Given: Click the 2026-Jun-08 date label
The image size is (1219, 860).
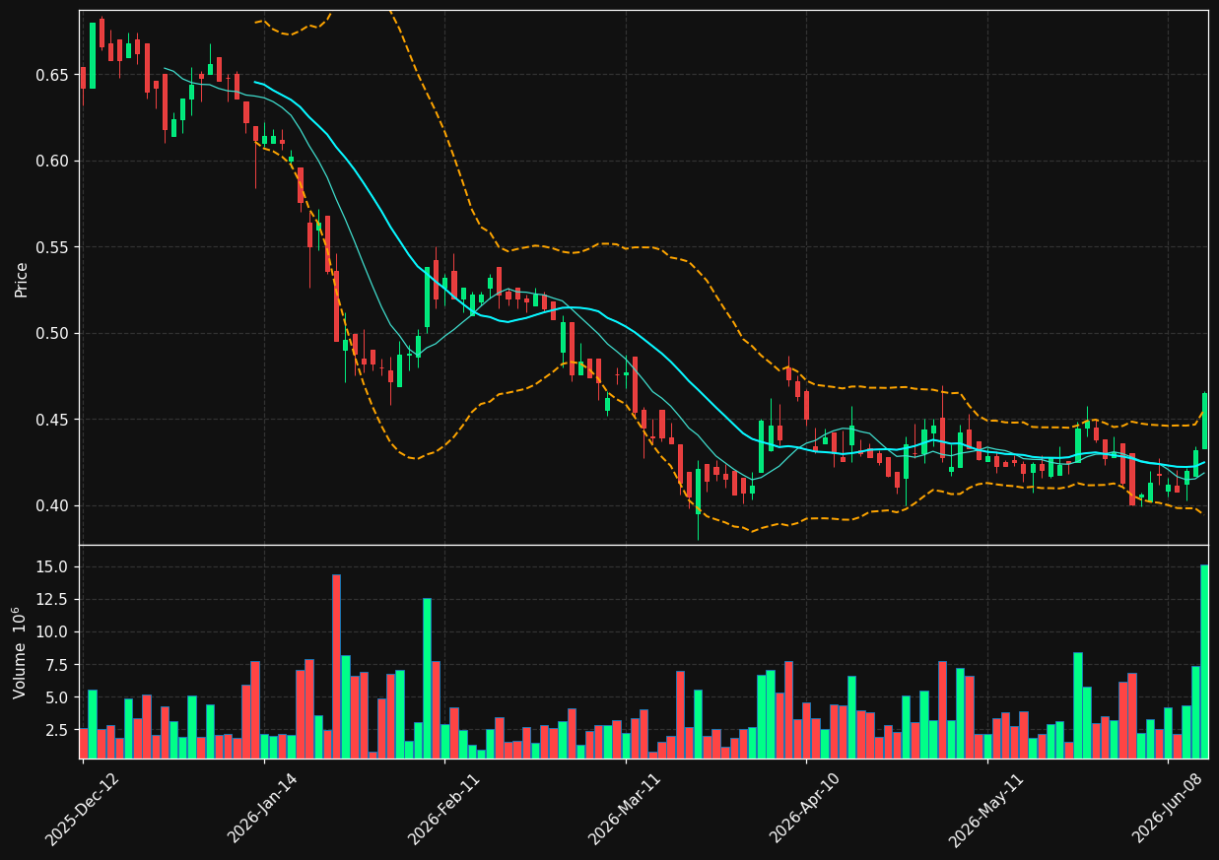Looking at the screenshot, I should 1167,809.
